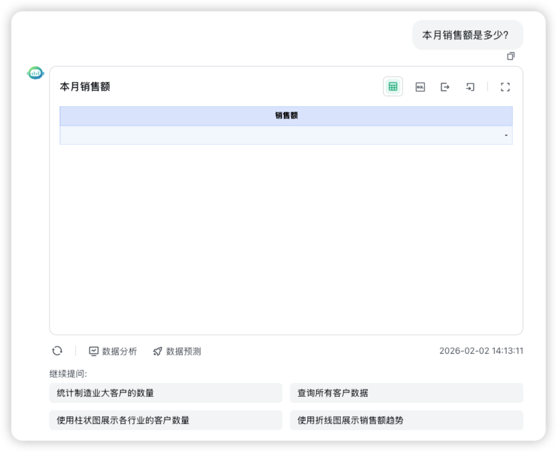Select the highlighted table view icon
This screenshot has width=557, height=452.
393,87
